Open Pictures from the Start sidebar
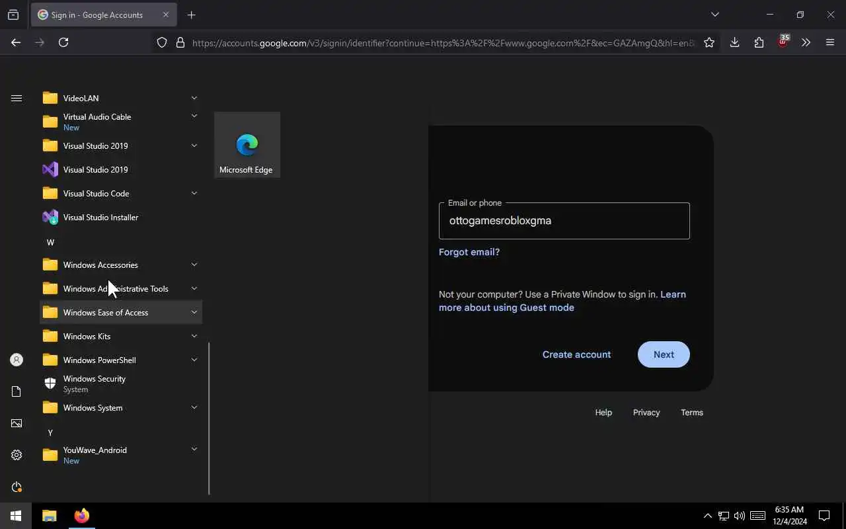 (x=17, y=423)
